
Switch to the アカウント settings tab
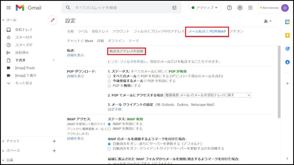click(121, 32)
